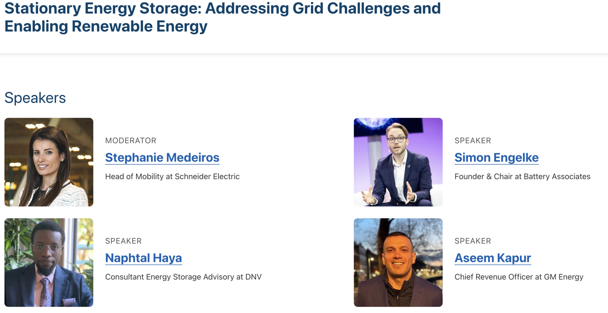The image size is (608, 313).
Task: Click the session title heading
Action: tap(222, 17)
